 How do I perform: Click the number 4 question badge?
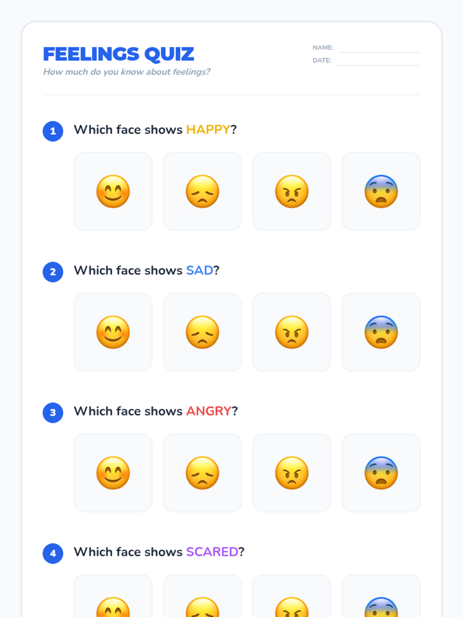point(53,553)
